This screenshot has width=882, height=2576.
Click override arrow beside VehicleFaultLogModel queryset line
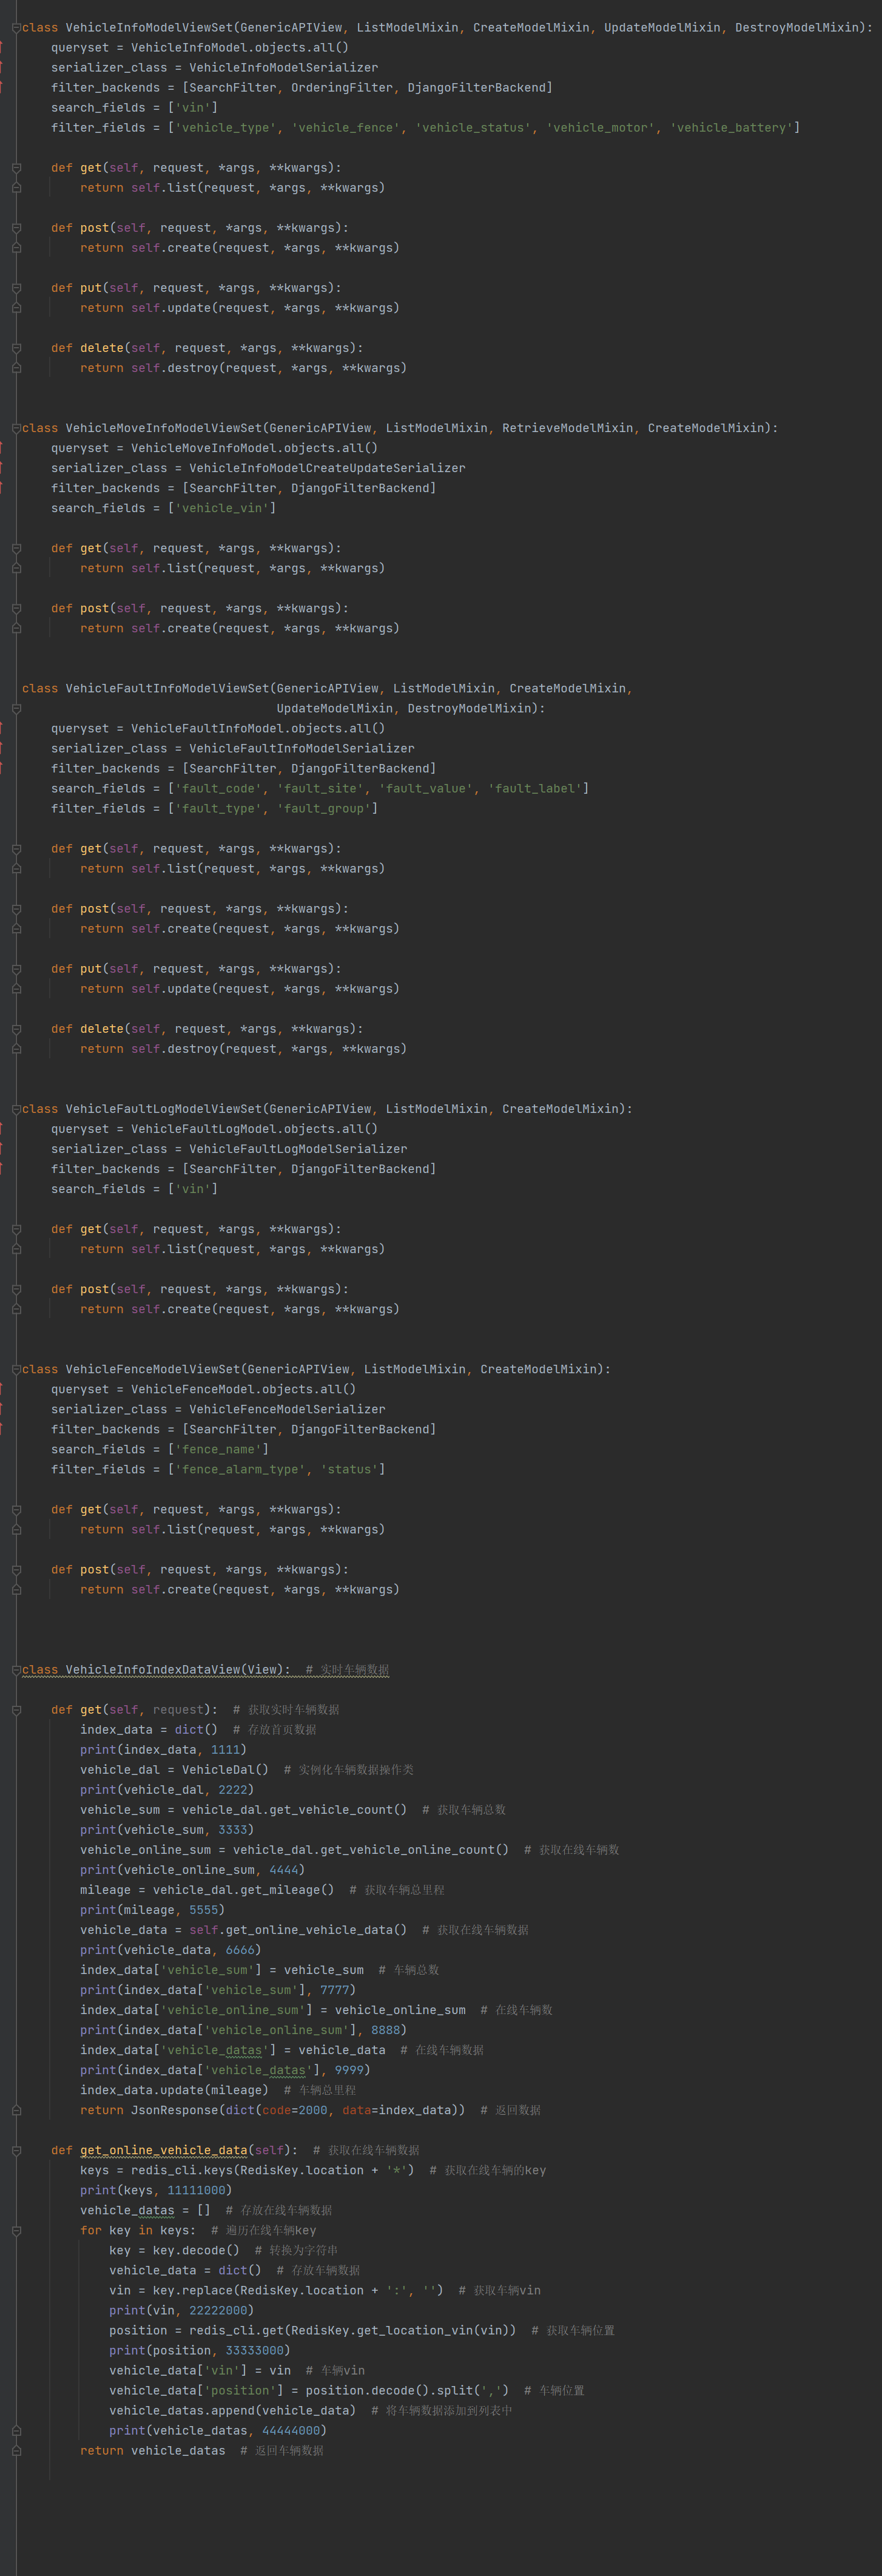click(x=2, y=1129)
